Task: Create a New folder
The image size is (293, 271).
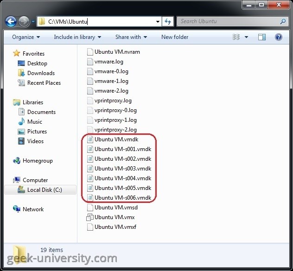Action: (175, 37)
